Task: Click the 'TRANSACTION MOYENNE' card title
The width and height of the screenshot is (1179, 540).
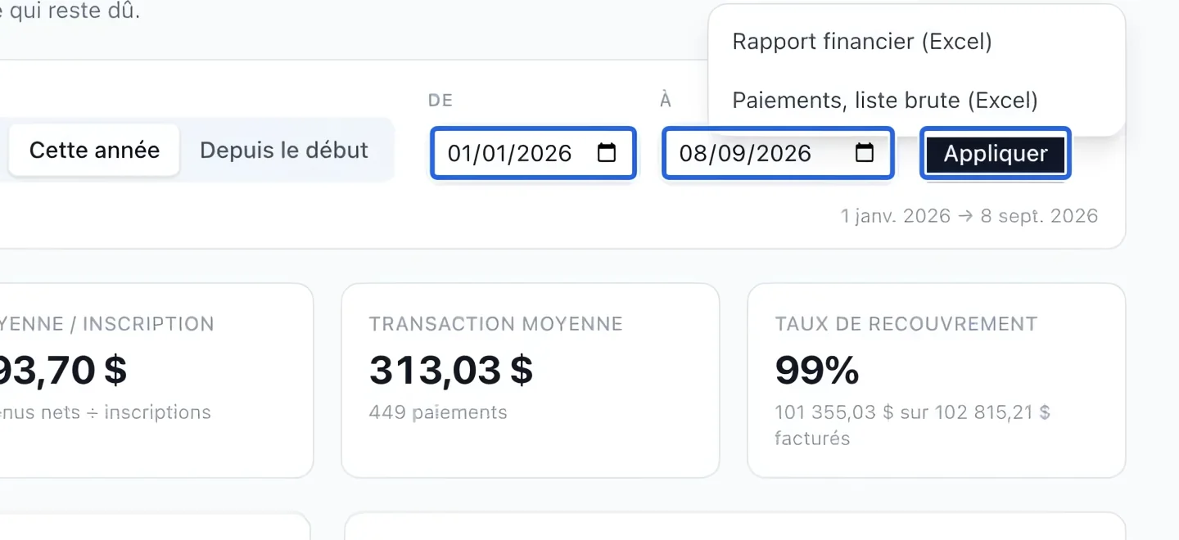Action: point(496,324)
